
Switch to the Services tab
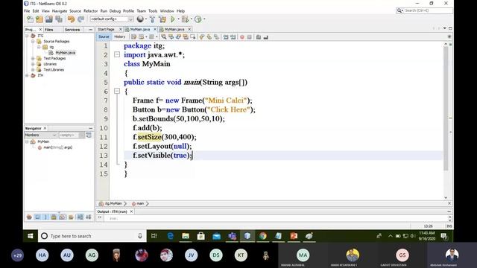click(72, 30)
